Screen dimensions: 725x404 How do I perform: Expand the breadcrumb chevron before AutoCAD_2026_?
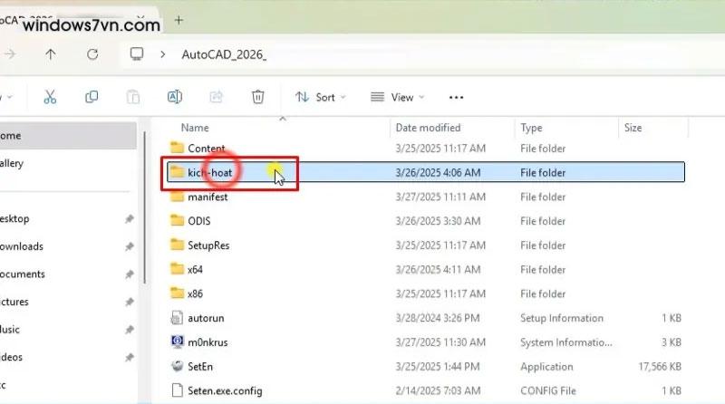pyautogui.click(x=163, y=54)
